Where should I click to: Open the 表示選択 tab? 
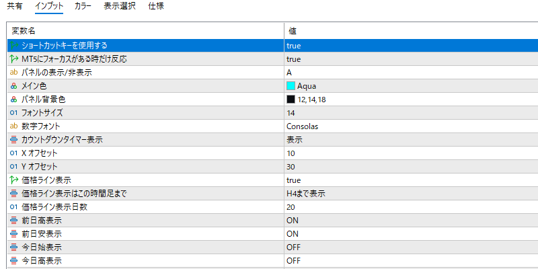pos(120,6)
